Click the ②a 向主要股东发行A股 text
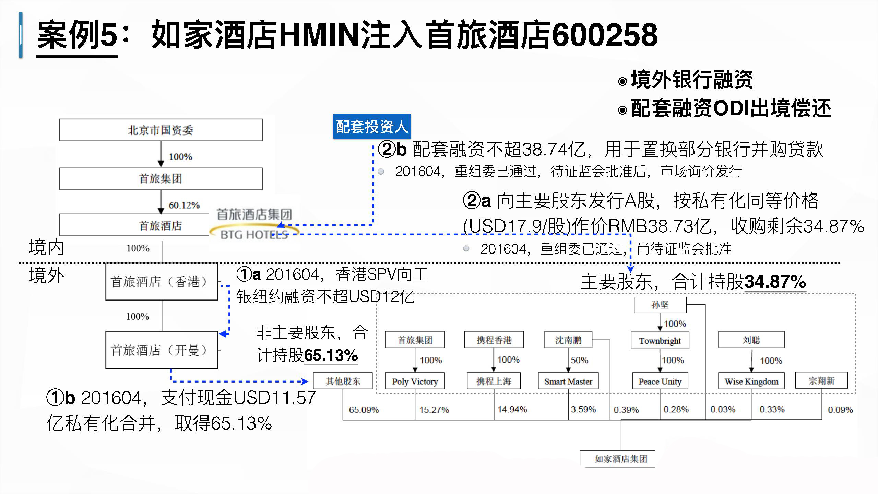This screenshot has width=878, height=494. 663,213
